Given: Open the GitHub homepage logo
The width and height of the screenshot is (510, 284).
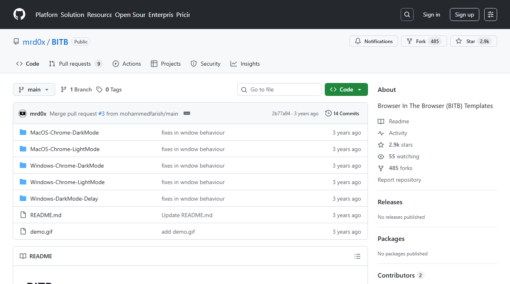Looking at the screenshot, I should [19, 15].
